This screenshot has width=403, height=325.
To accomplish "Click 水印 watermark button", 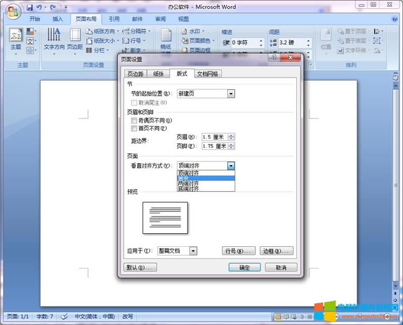I will tap(193, 31).
